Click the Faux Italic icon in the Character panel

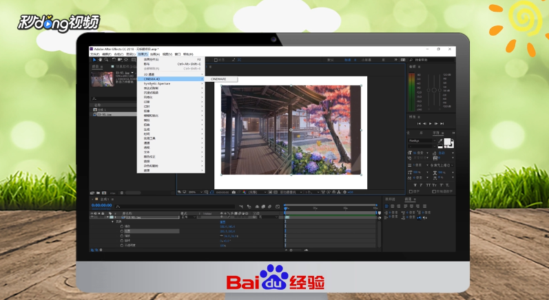421,185
